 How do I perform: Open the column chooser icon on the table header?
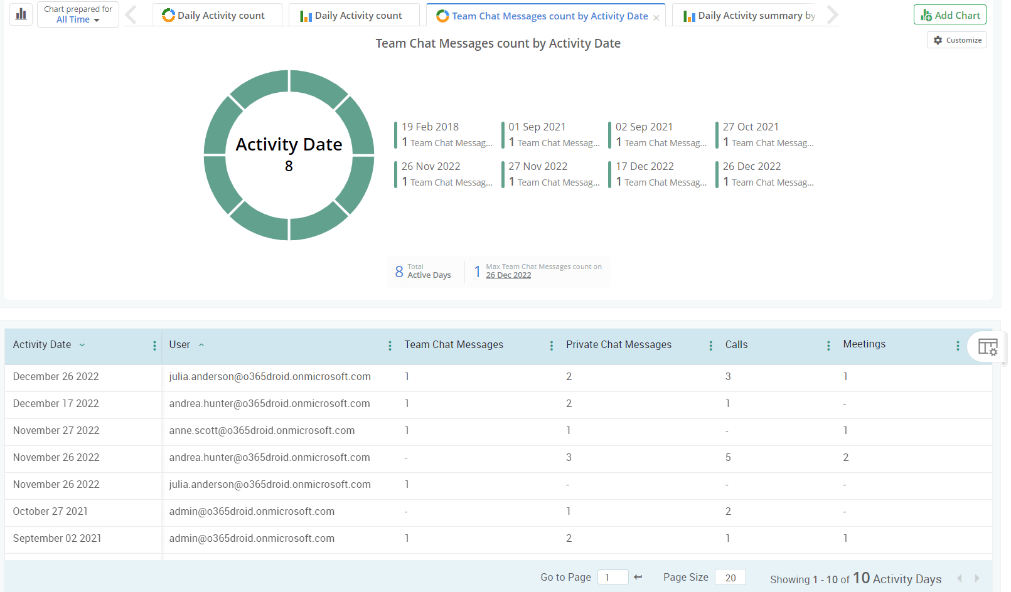click(x=988, y=346)
